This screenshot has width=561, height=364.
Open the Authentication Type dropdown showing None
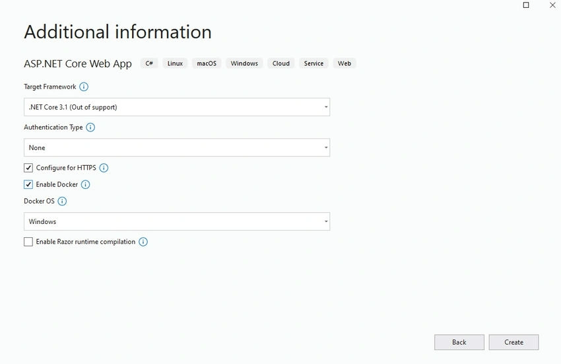177,147
